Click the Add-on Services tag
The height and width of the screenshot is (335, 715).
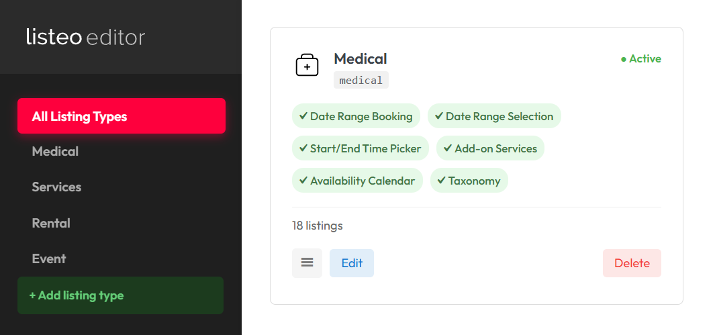tap(490, 148)
